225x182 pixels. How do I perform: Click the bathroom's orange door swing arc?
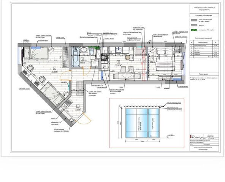87,71
